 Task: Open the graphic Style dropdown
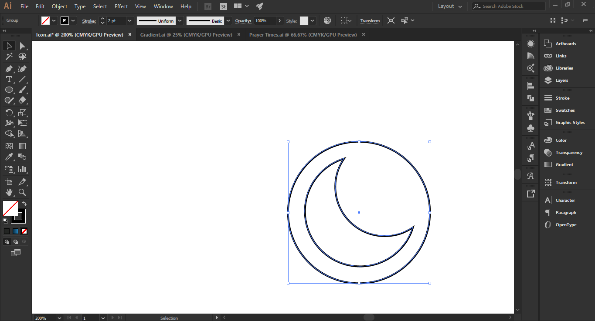pyautogui.click(x=313, y=20)
